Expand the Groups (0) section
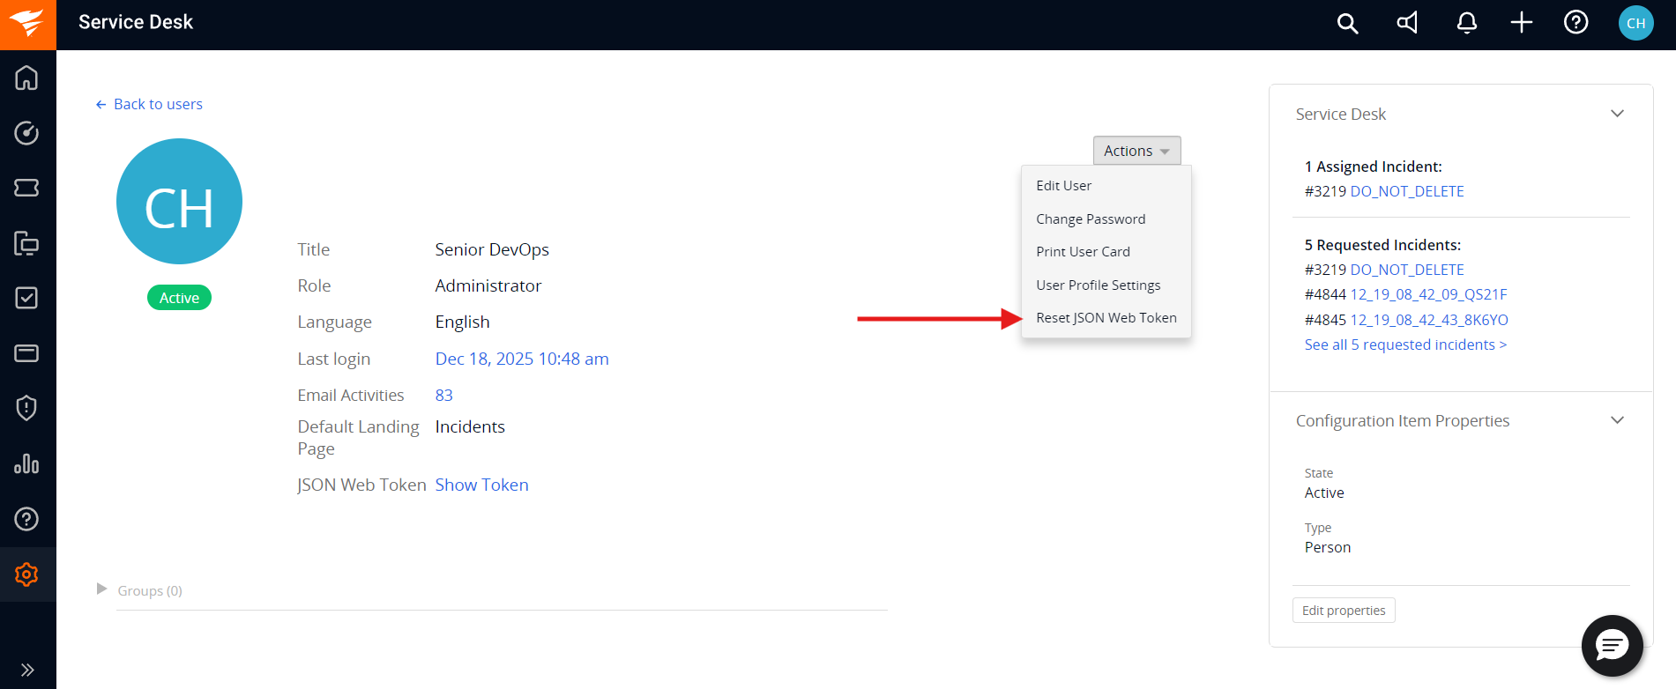 coord(102,589)
